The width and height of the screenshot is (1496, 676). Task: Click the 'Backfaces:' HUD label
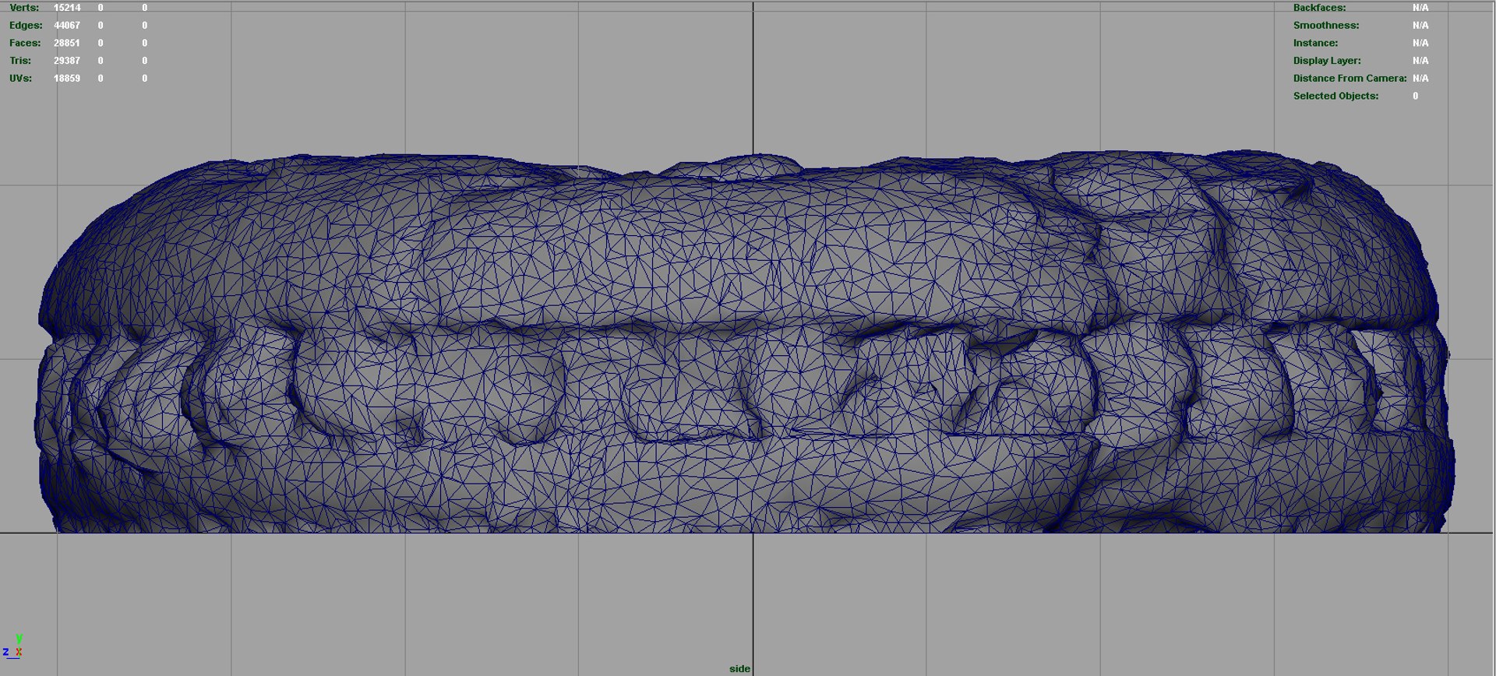click(1319, 8)
